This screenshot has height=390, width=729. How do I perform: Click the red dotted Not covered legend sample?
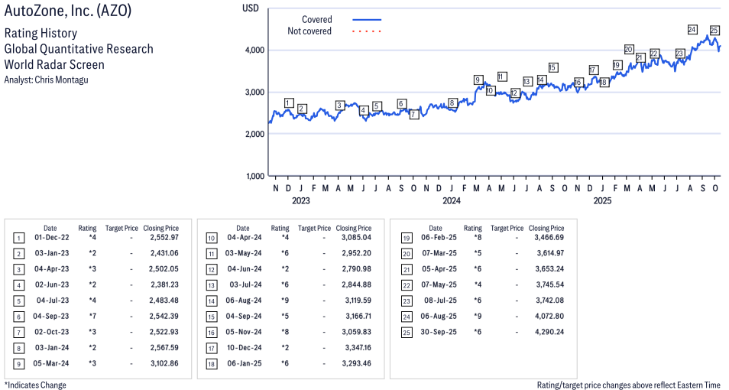click(x=367, y=31)
